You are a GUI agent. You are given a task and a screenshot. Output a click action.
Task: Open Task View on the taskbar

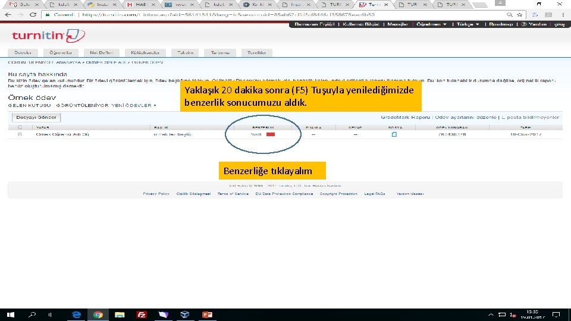pyautogui.click(x=50, y=315)
